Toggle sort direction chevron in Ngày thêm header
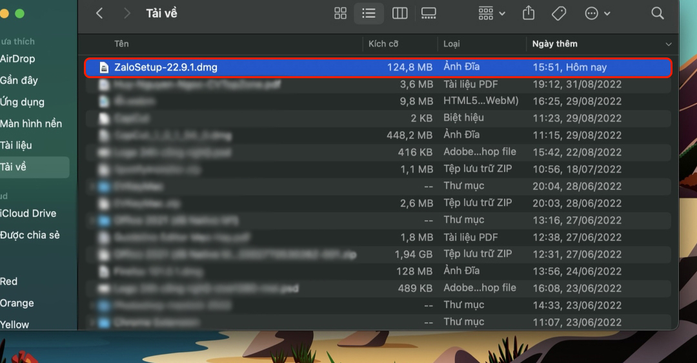Image resolution: width=697 pixels, height=363 pixels. click(668, 44)
